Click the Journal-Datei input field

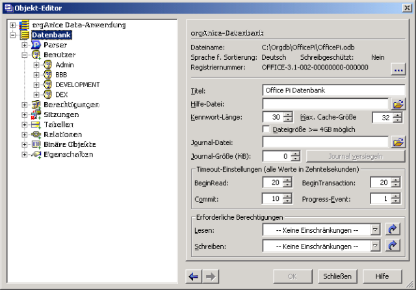coord(326,142)
